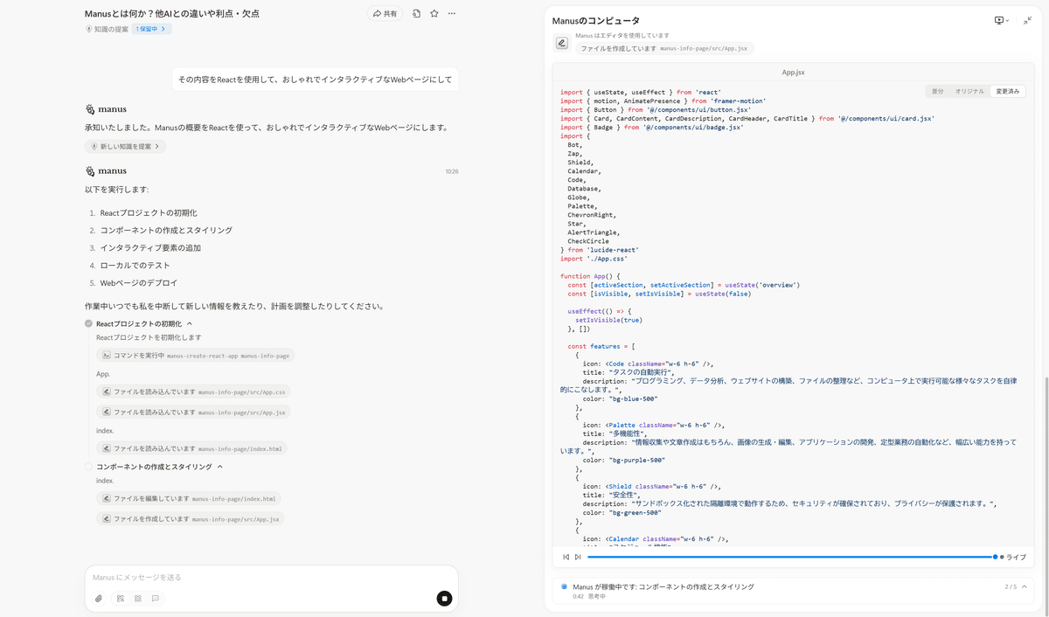
Task: Open the ファイルを読み込んでいます index.html chip
Action: [x=191, y=448]
